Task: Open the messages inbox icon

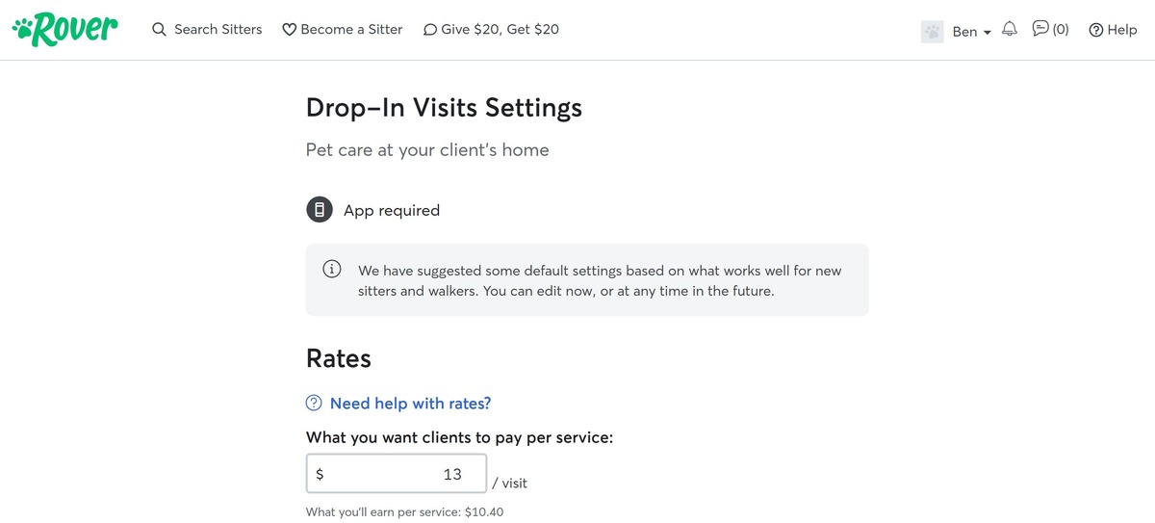Action: 1040,29
